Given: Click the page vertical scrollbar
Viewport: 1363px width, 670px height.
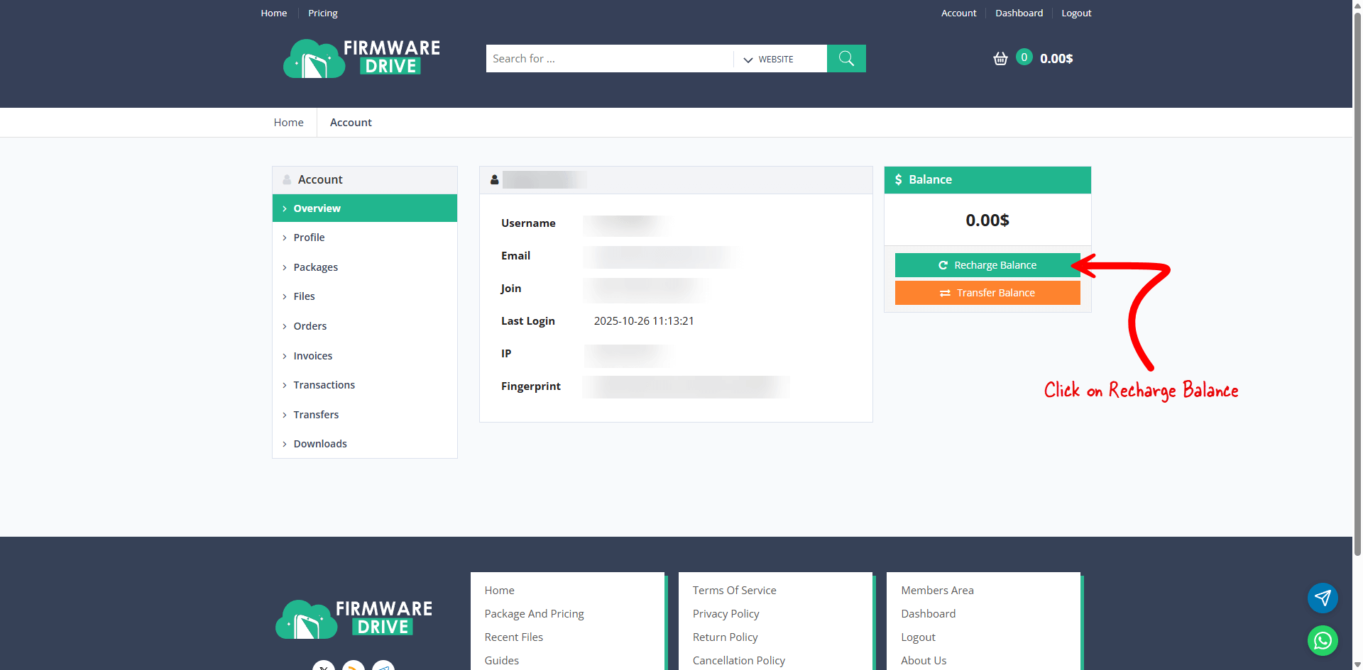Looking at the screenshot, I should click(x=1357, y=284).
